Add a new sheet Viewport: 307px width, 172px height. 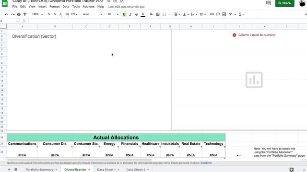(x=9, y=170)
